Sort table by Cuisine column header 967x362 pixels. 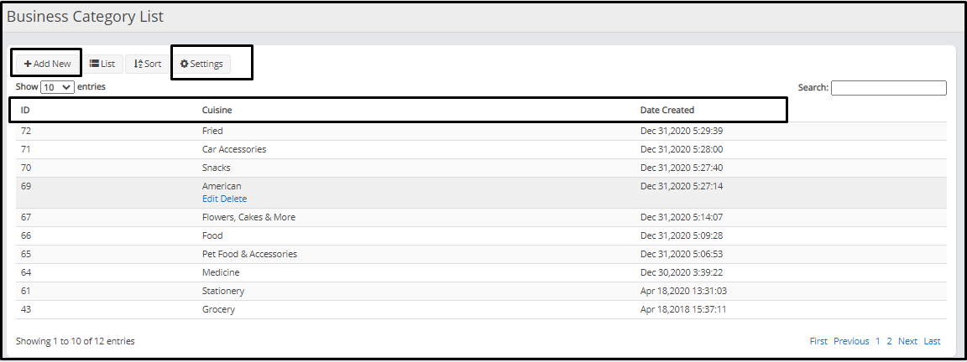(x=217, y=111)
